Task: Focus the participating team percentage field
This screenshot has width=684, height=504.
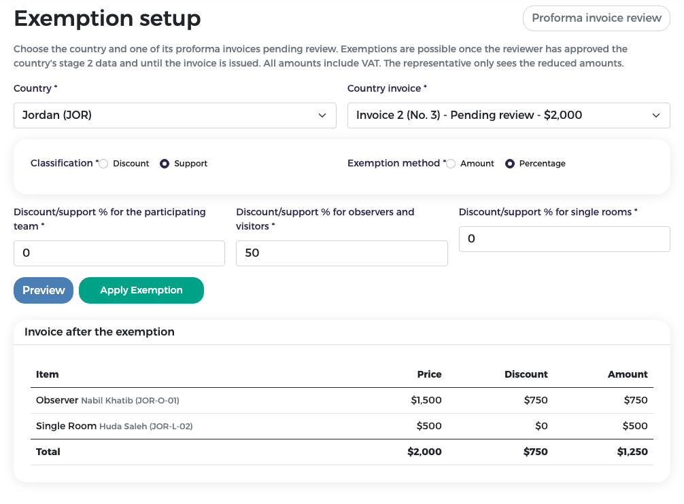Action: coord(119,253)
